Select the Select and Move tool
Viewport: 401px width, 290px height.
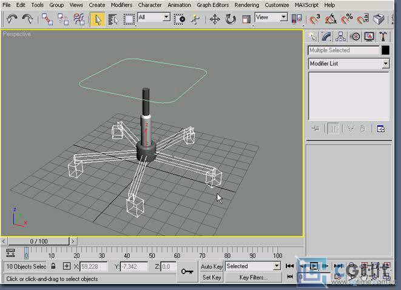pyautogui.click(x=215, y=19)
